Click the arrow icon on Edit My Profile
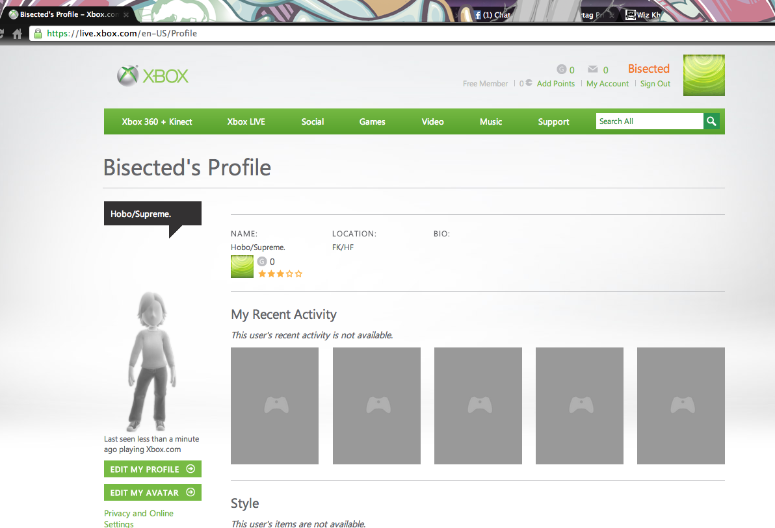775x528 pixels. coord(190,469)
